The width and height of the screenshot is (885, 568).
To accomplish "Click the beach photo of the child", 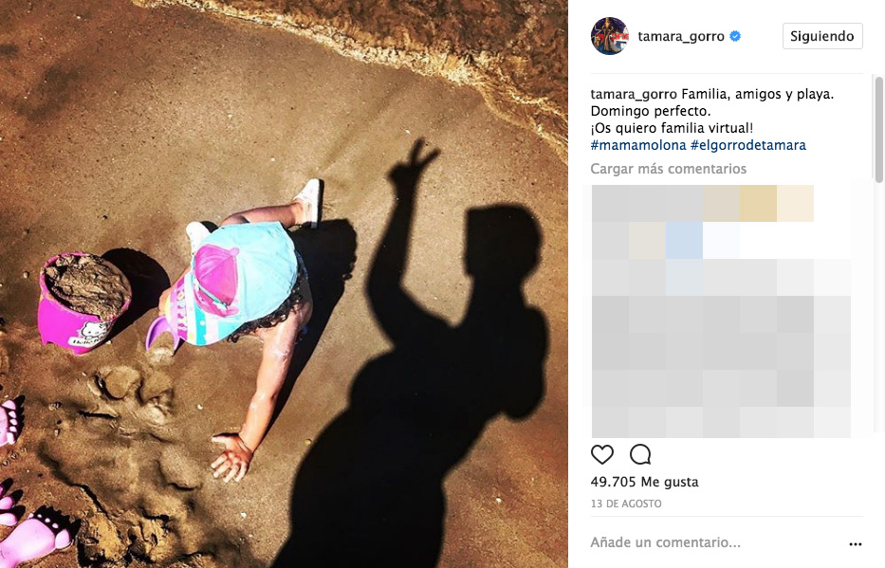I will coord(284,284).
